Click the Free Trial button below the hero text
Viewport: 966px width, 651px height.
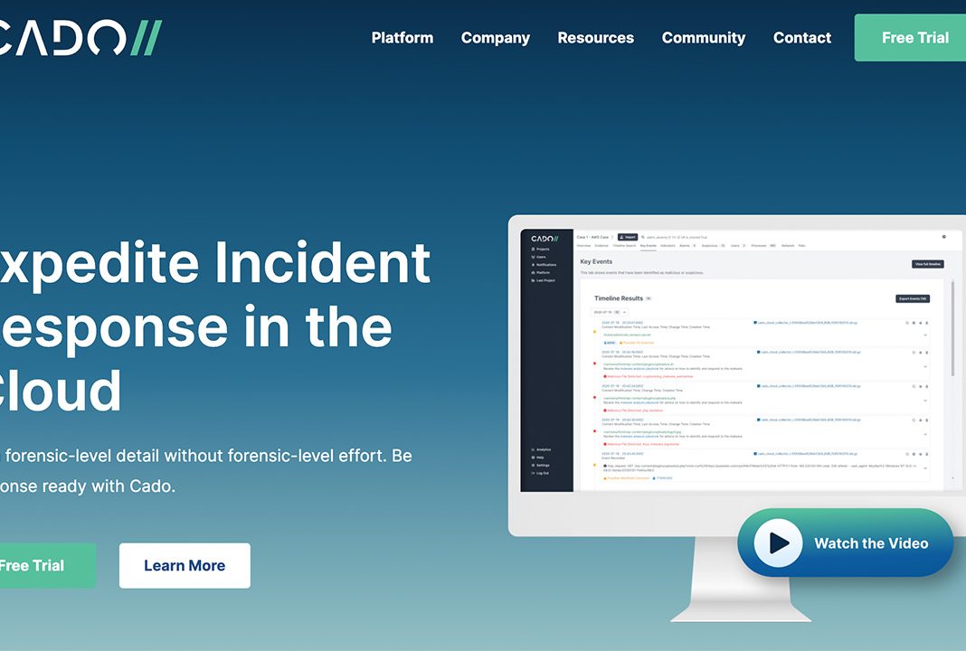[x=47, y=565]
